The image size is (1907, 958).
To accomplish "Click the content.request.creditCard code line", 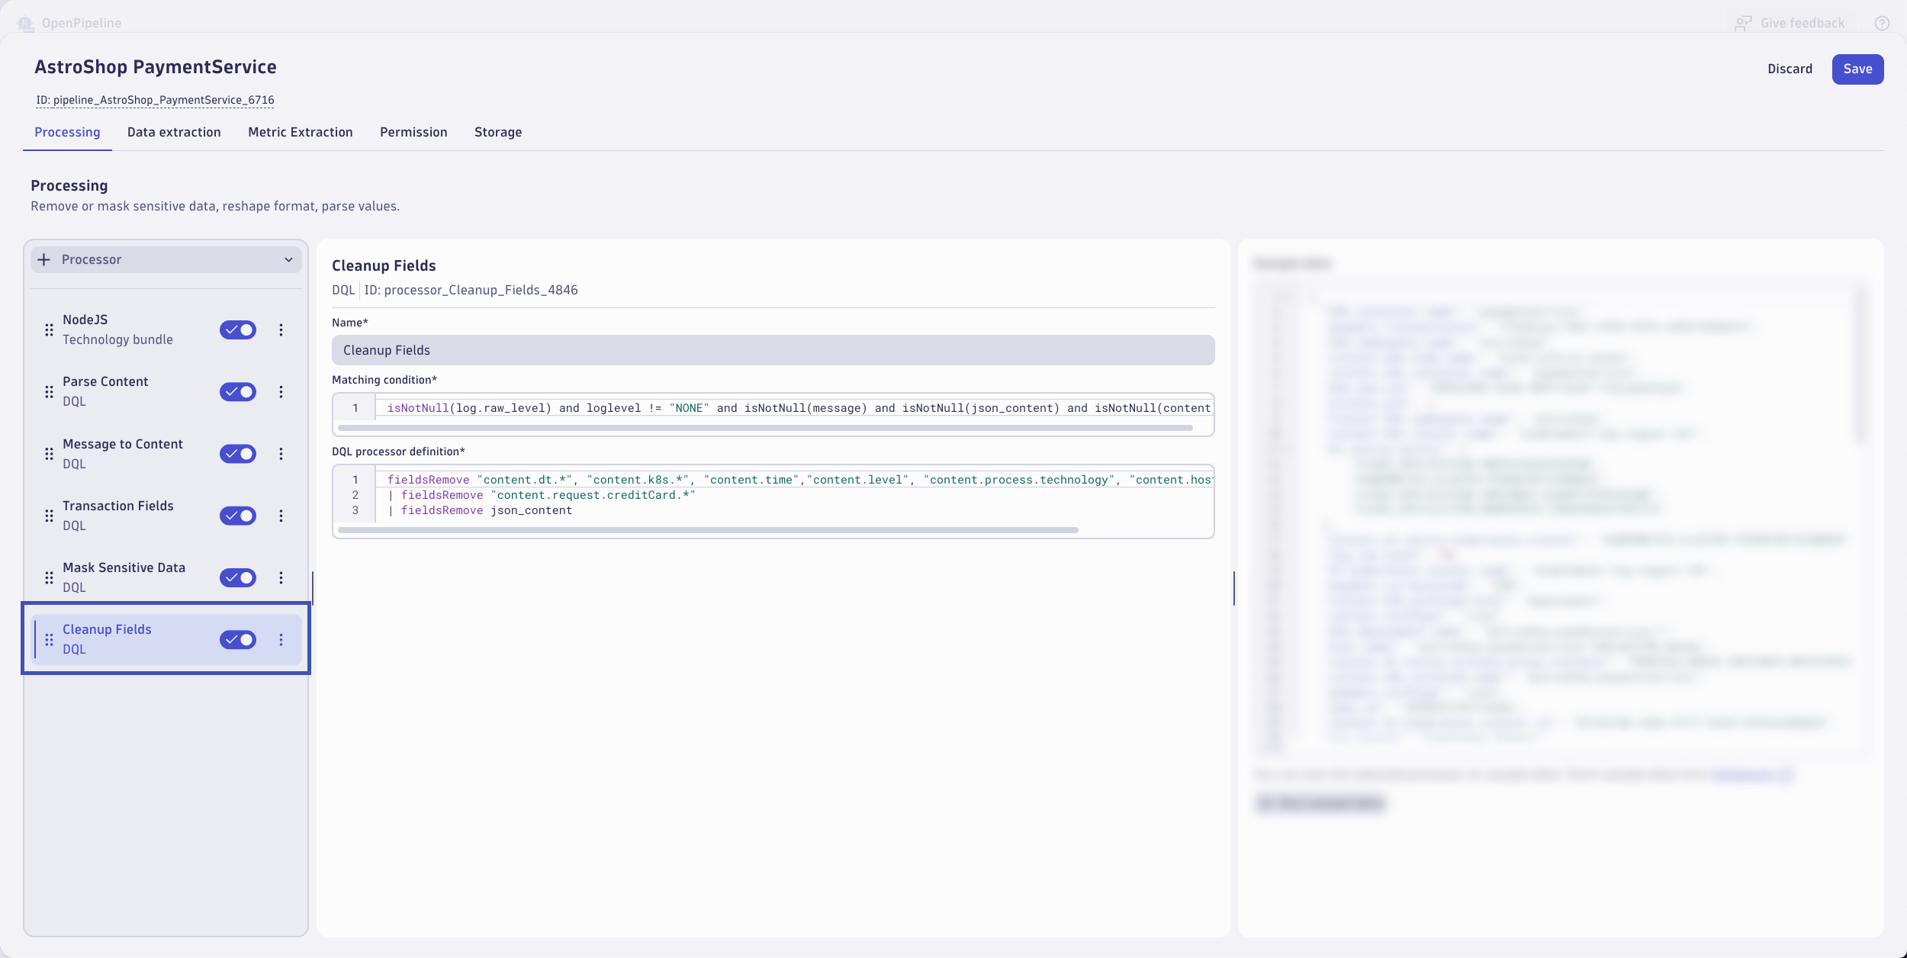I will click(542, 495).
